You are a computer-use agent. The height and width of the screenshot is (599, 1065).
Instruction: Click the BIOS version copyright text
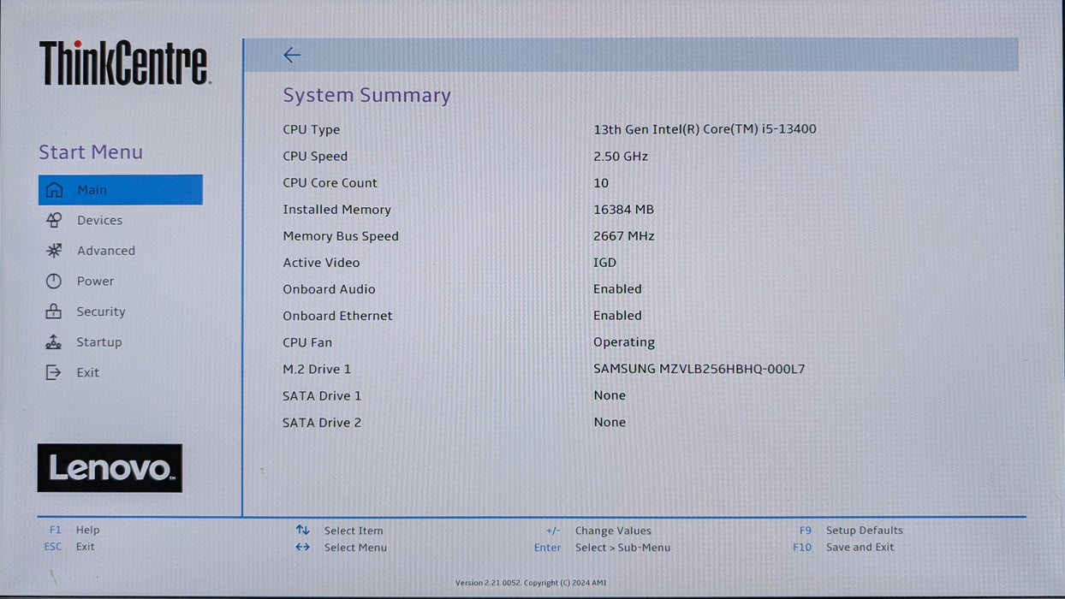[x=531, y=583]
